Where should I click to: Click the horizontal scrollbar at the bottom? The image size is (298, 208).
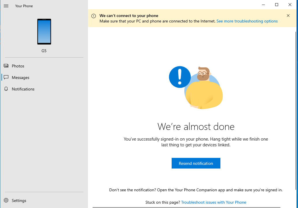click(x=190, y=207)
